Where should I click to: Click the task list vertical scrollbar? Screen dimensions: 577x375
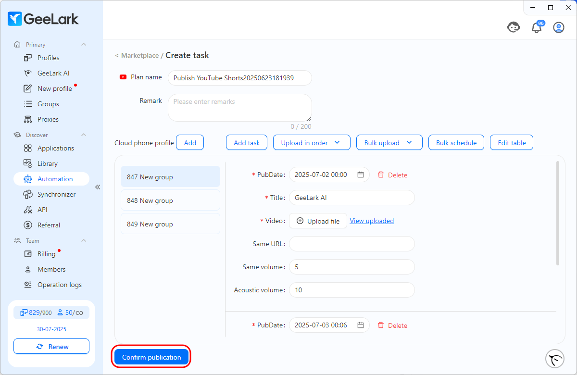tap(558, 213)
